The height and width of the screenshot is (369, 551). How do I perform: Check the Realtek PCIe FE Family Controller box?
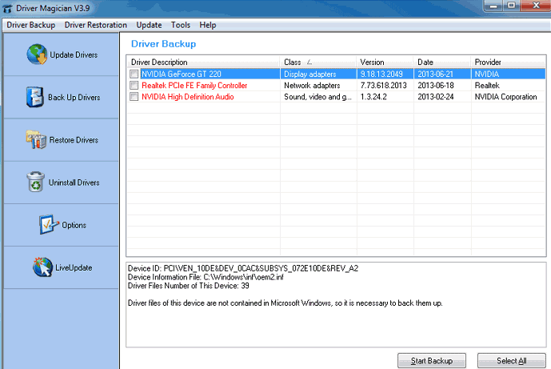(134, 86)
